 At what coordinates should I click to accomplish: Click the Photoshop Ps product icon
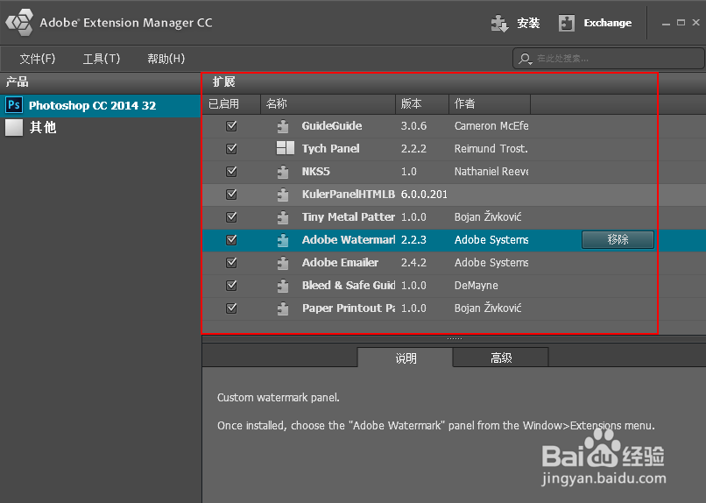click(14, 105)
